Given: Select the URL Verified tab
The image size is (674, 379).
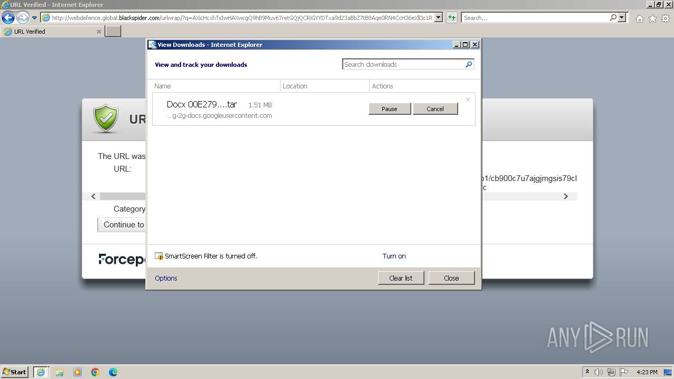Looking at the screenshot, I should pos(53,32).
